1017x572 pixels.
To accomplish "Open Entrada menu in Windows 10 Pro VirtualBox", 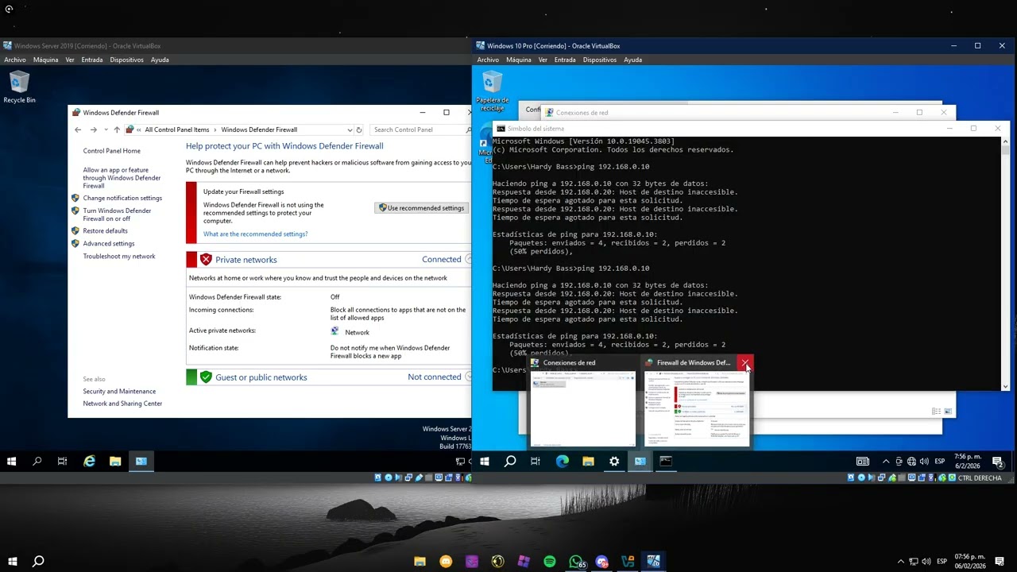I will [x=565, y=60].
